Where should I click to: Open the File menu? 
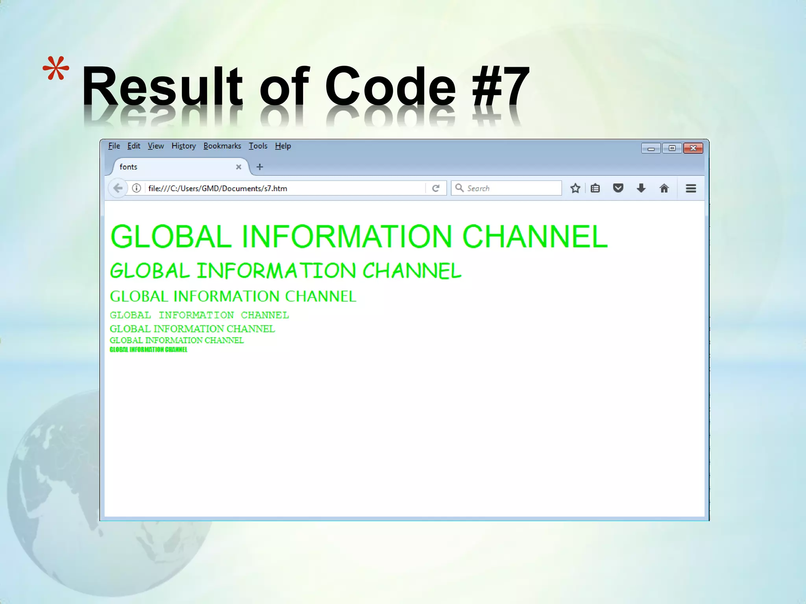click(114, 146)
